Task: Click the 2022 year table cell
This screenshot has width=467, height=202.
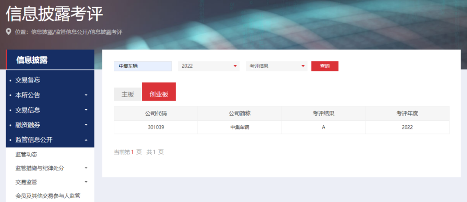Action: (x=407, y=127)
